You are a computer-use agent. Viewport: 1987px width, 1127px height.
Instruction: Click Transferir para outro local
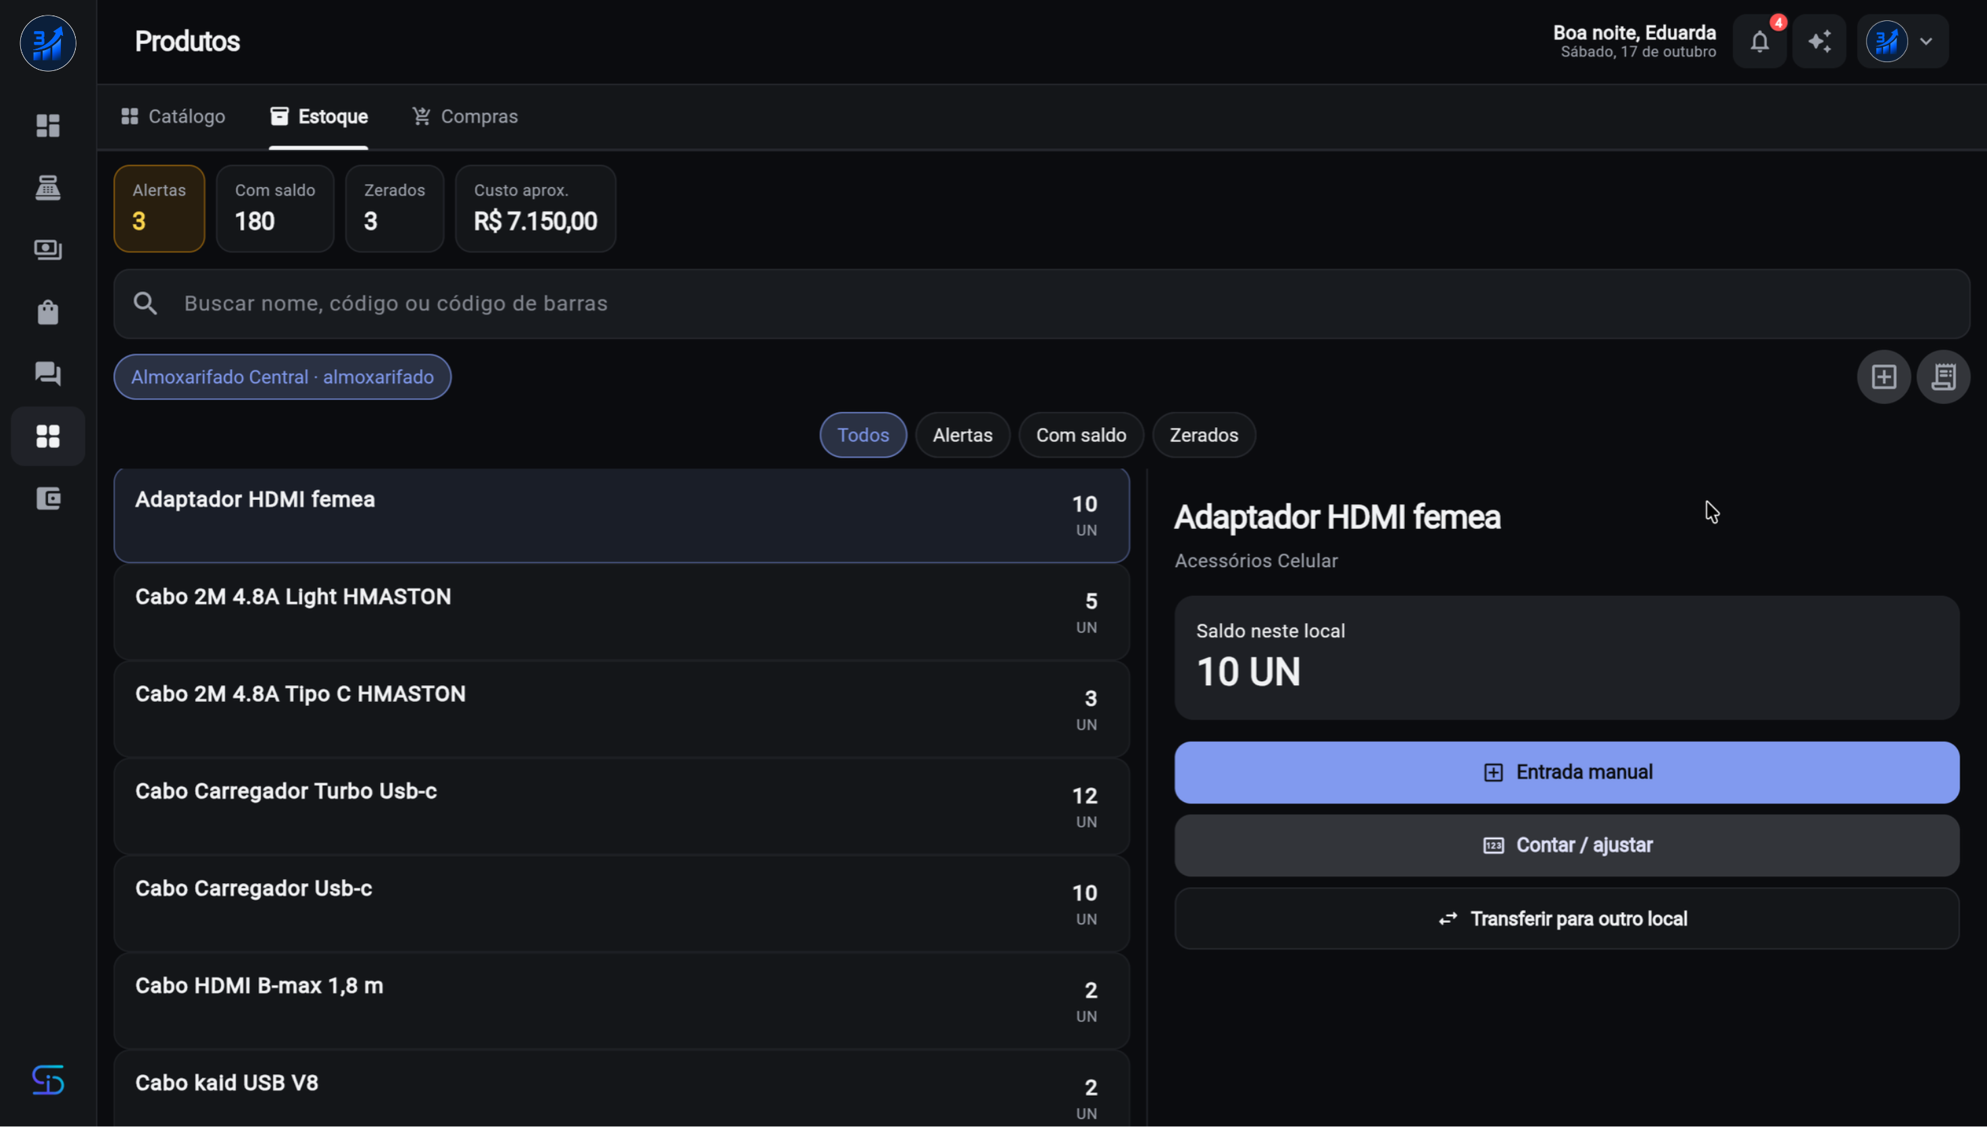[x=1567, y=919]
